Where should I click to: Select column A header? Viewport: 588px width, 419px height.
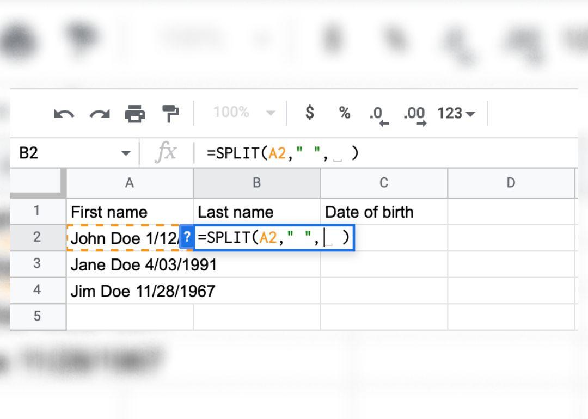click(130, 183)
